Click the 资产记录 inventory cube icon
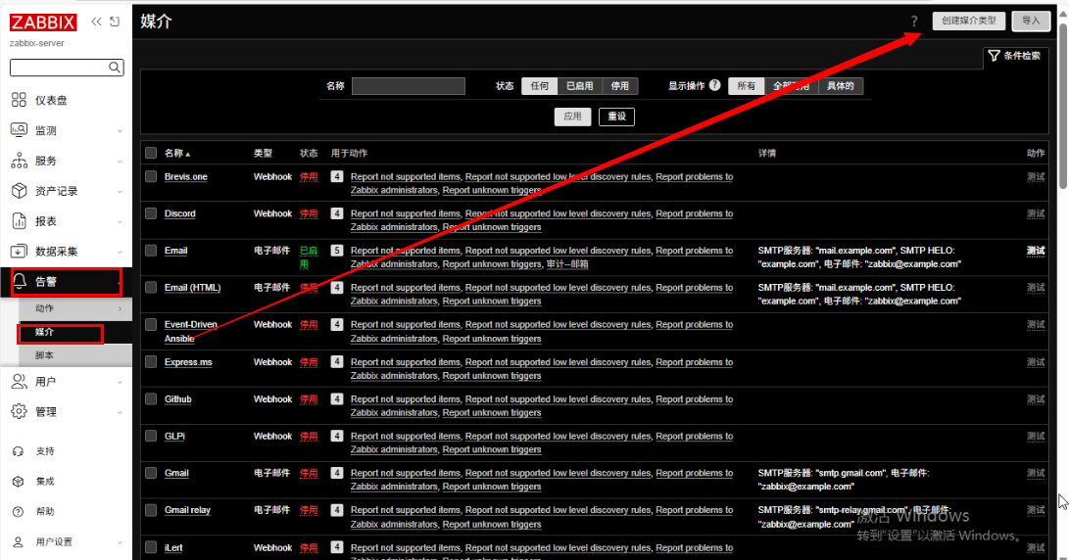This screenshot has height=560, width=1069. point(19,191)
